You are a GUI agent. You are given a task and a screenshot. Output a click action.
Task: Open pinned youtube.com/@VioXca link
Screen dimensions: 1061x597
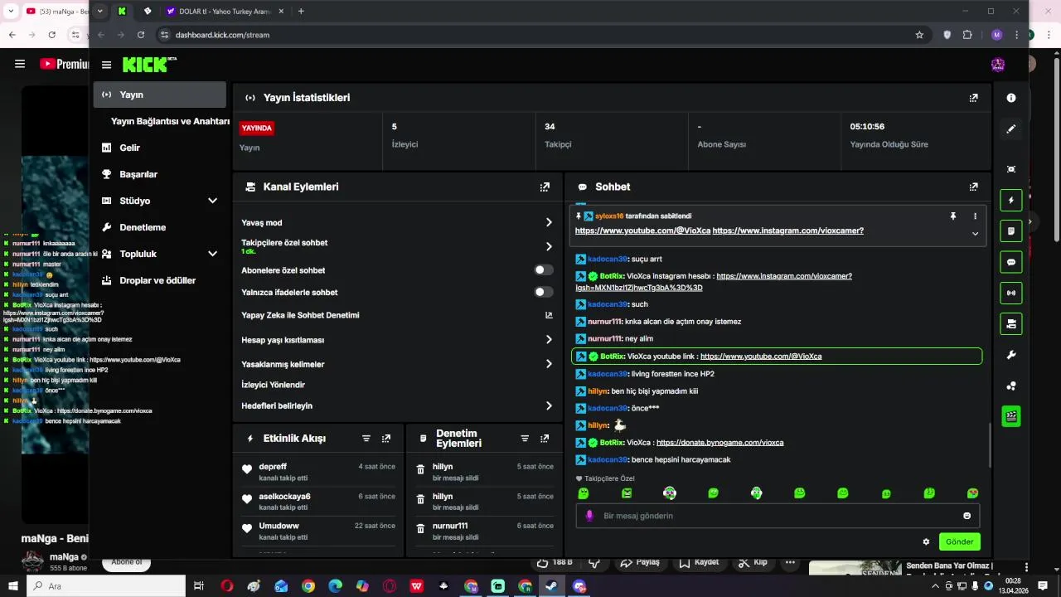tap(642, 231)
